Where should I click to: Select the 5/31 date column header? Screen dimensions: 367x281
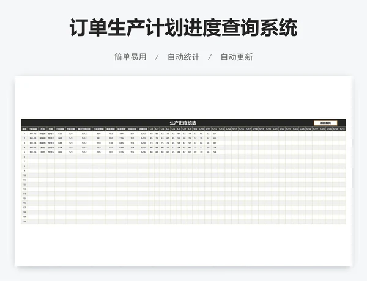(x=343, y=129)
